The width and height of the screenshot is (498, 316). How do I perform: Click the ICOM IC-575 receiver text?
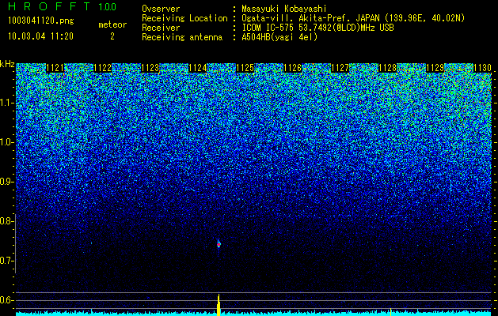[317, 28]
